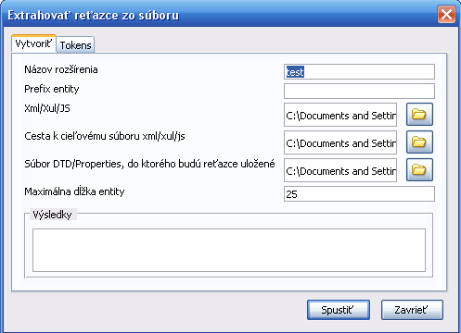Screen dimensions: 461x333
Task: Click the Maximálna dĺžka entity label
Action: 74,191
